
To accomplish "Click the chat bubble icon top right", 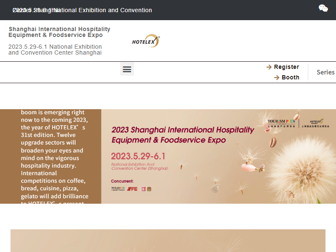I will pos(323,8).
